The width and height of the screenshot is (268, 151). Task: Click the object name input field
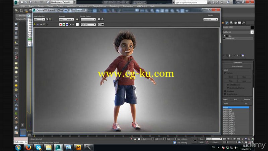coord(236,27)
